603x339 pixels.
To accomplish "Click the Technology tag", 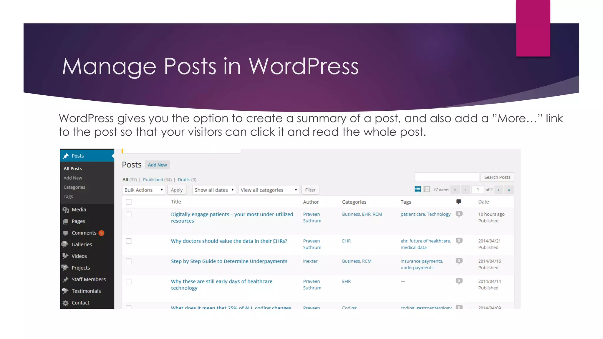I will click(x=439, y=215).
